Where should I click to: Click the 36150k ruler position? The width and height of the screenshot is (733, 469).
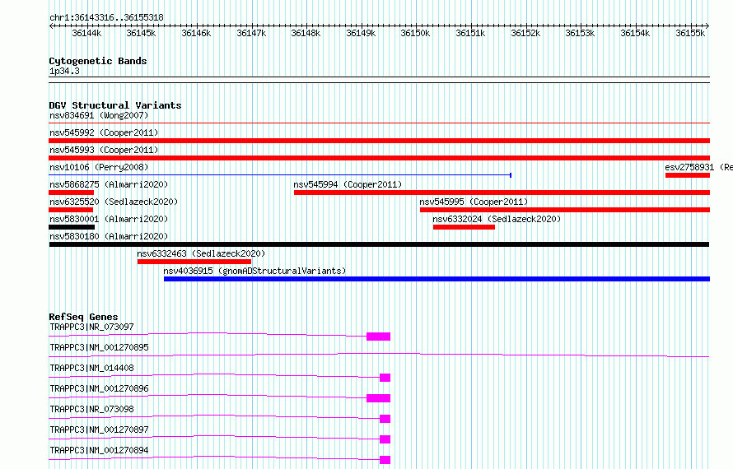tap(415, 33)
